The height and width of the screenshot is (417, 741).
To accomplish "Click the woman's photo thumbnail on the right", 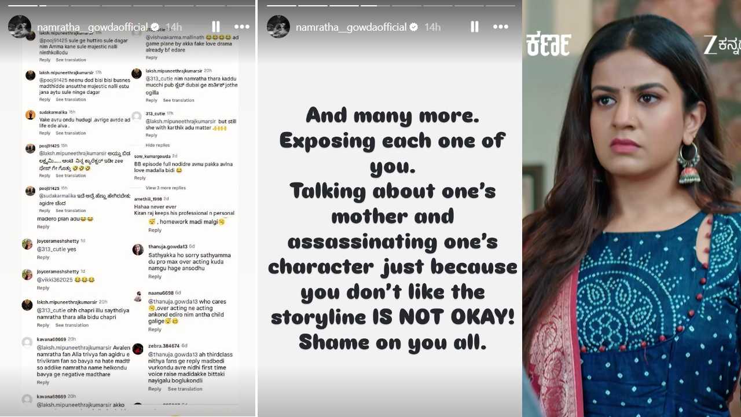I will (x=632, y=209).
